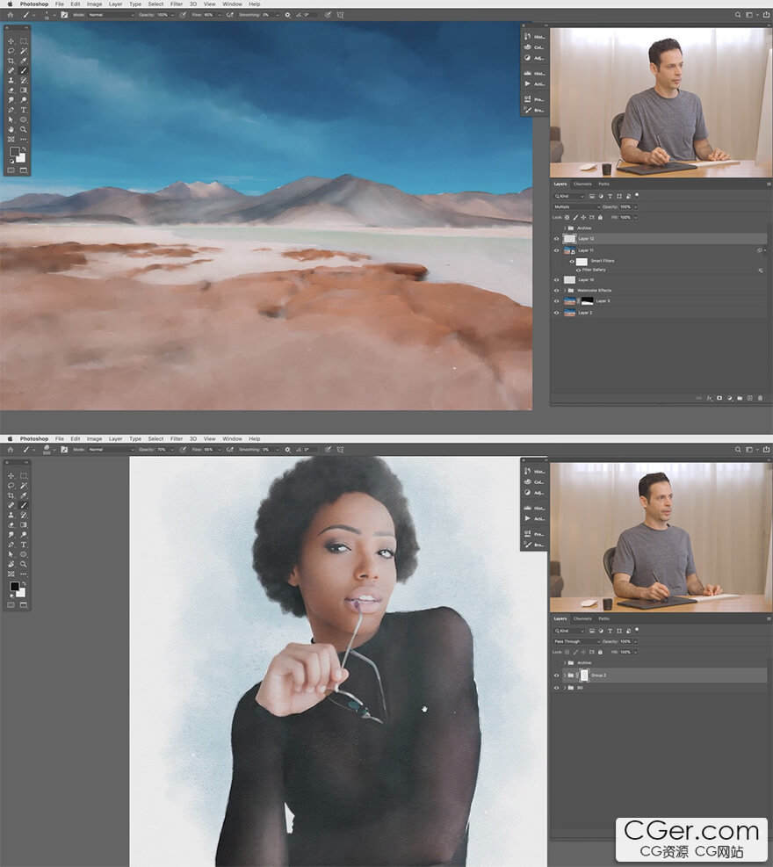
Task: Hide Layer 12 in top window
Action: [x=557, y=239]
